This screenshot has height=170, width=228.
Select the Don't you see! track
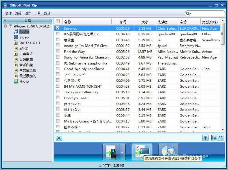pos(137,98)
